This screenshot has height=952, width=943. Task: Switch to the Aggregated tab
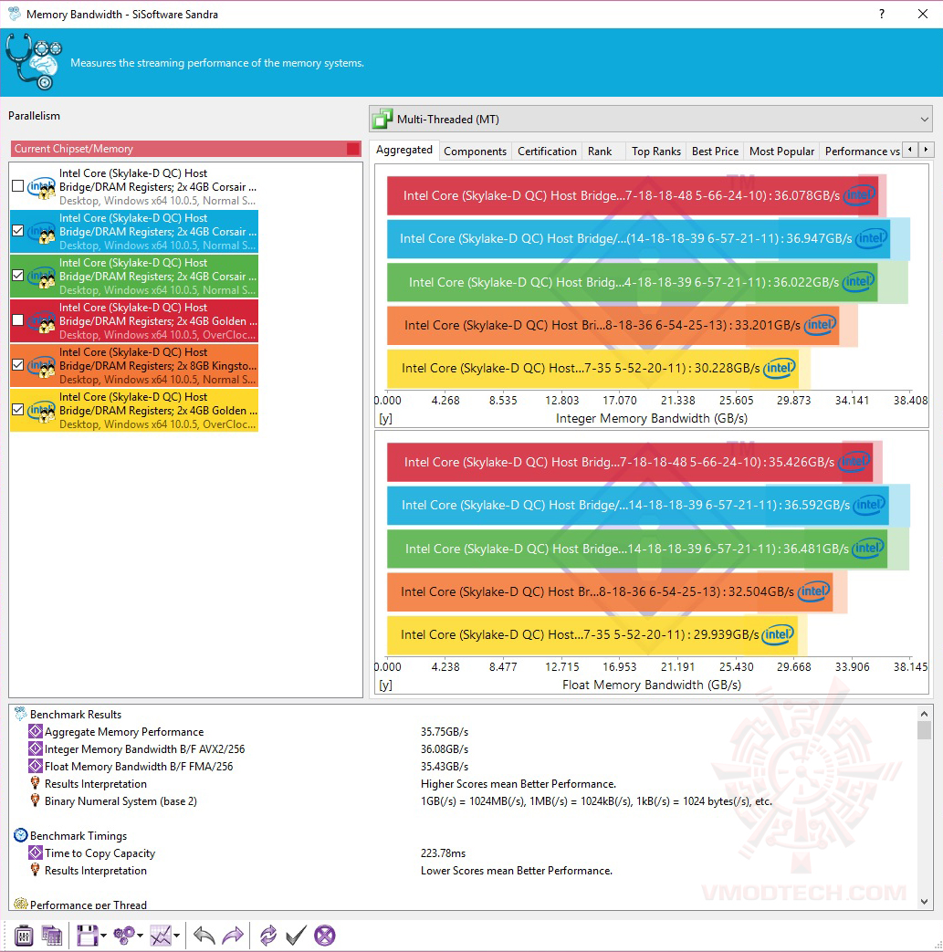coord(404,150)
